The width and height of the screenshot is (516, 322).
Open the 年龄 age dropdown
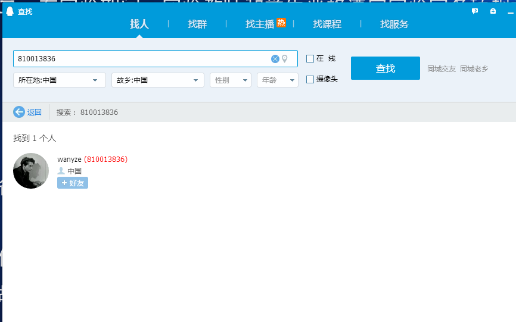pos(278,80)
